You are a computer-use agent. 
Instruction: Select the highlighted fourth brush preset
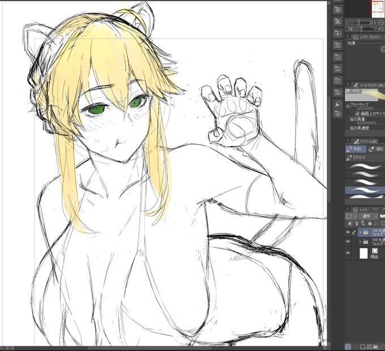(365, 190)
